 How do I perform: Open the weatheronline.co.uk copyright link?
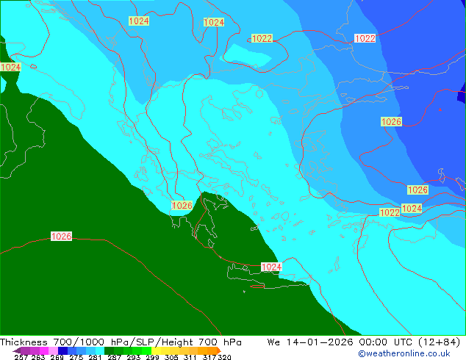tap(404, 353)
